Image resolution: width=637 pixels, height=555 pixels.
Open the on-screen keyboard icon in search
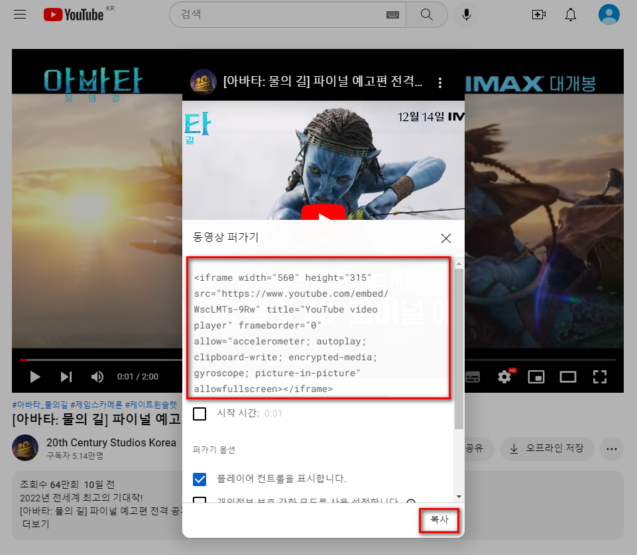(x=392, y=15)
